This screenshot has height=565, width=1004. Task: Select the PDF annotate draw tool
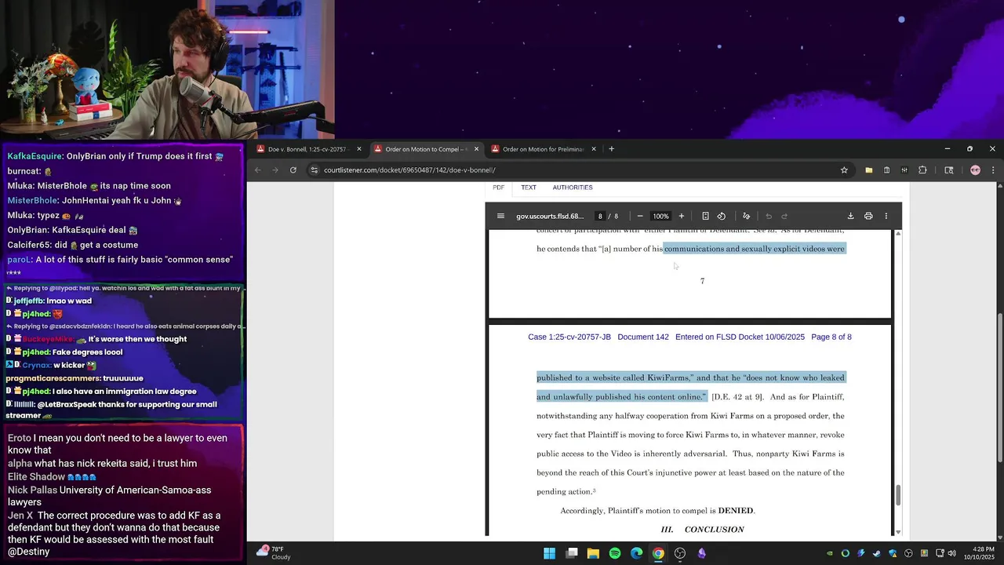[x=746, y=217]
